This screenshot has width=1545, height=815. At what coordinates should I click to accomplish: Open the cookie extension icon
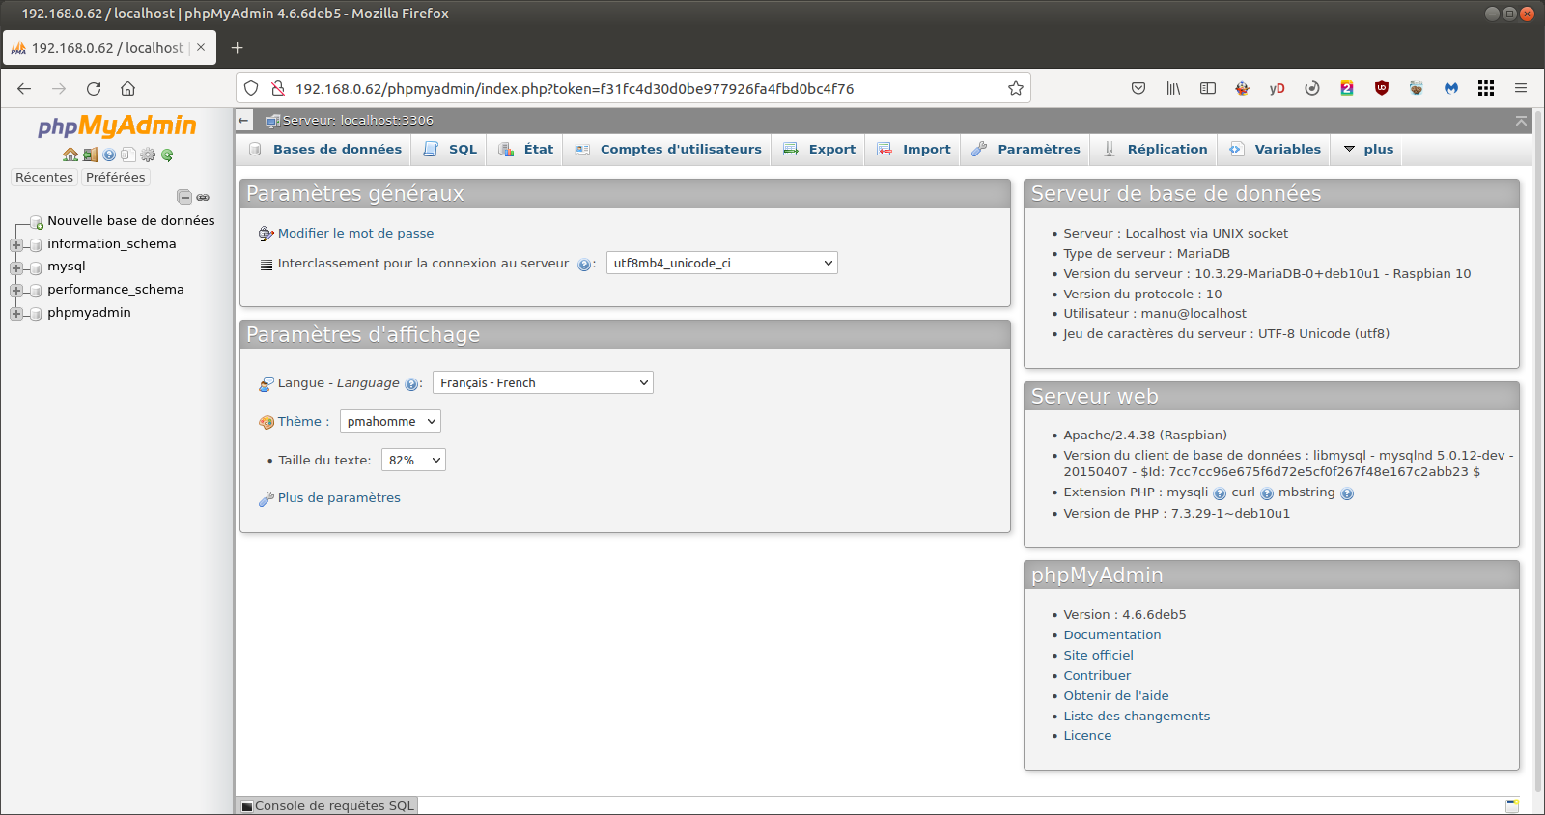[x=1417, y=88]
